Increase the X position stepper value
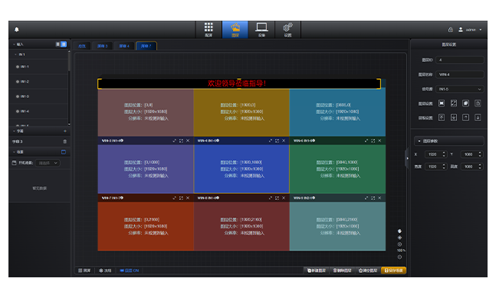The height and width of the screenshot is (298, 496). point(444,152)
